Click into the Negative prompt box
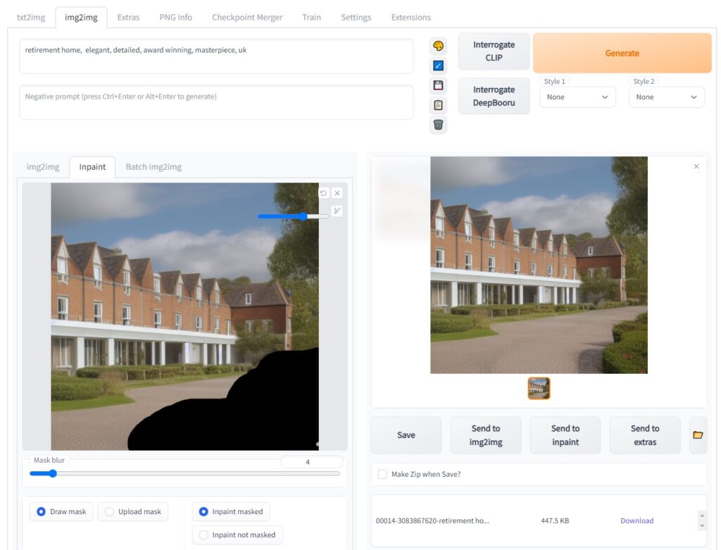This screenshot has height=550, width=721. tap(216, 102)
